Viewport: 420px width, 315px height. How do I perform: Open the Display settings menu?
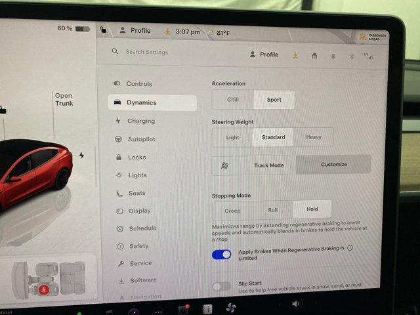pos(133,211)
